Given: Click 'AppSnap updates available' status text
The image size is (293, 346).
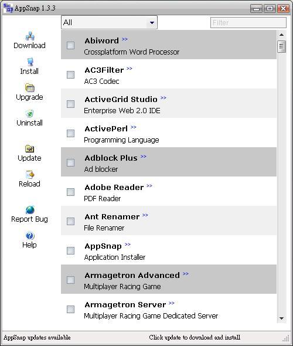Looking at the screenshot, I should 37,338.
